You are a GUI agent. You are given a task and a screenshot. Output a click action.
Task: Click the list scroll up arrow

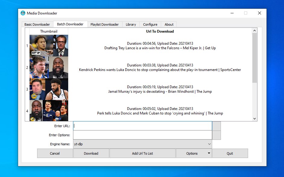click(x=254, y=31)
